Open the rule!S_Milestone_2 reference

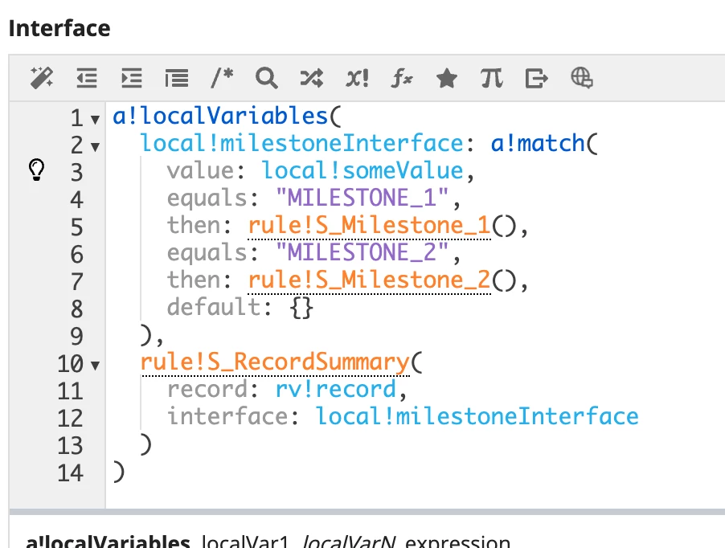click(x=369, y=280)
